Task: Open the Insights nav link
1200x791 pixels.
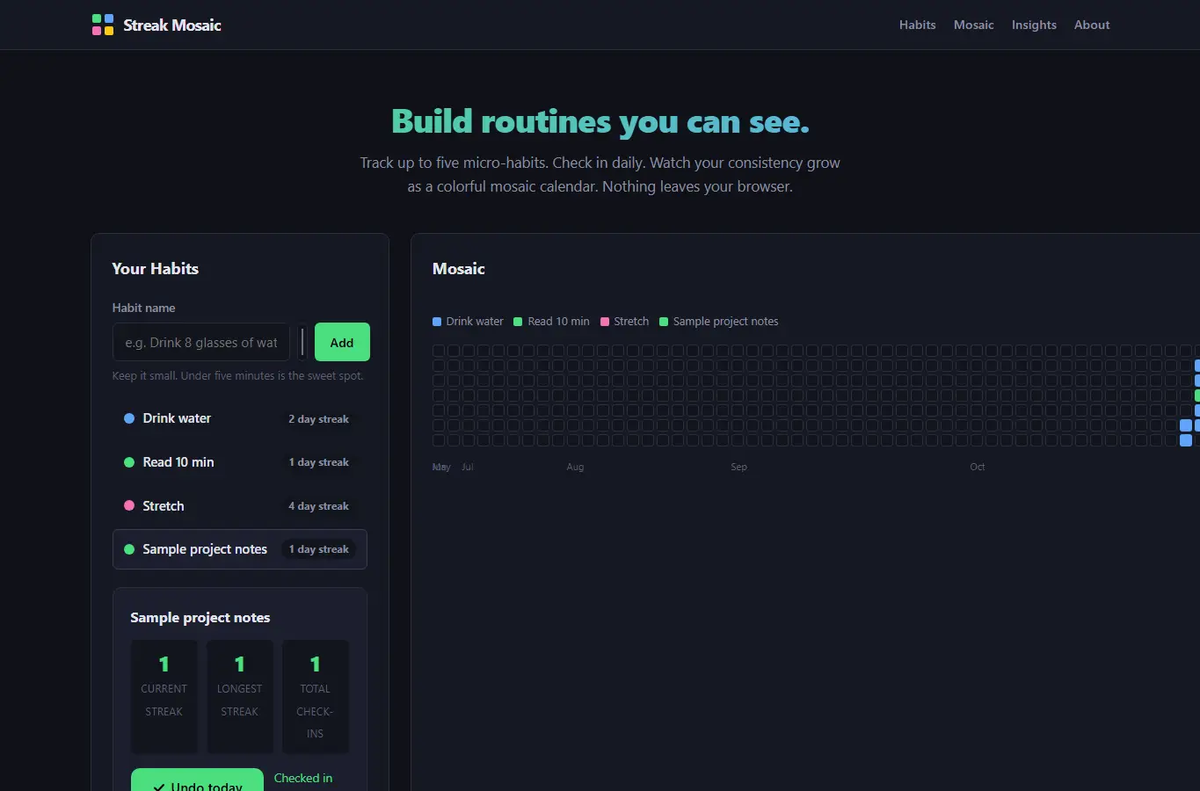Action: click(1034, 25)
